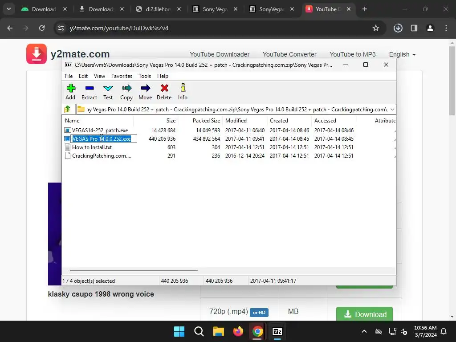Open Chrome tab search dropdown arrow
Image resolution: width=456 pixels, height=342 pixels.
[9, 9]
